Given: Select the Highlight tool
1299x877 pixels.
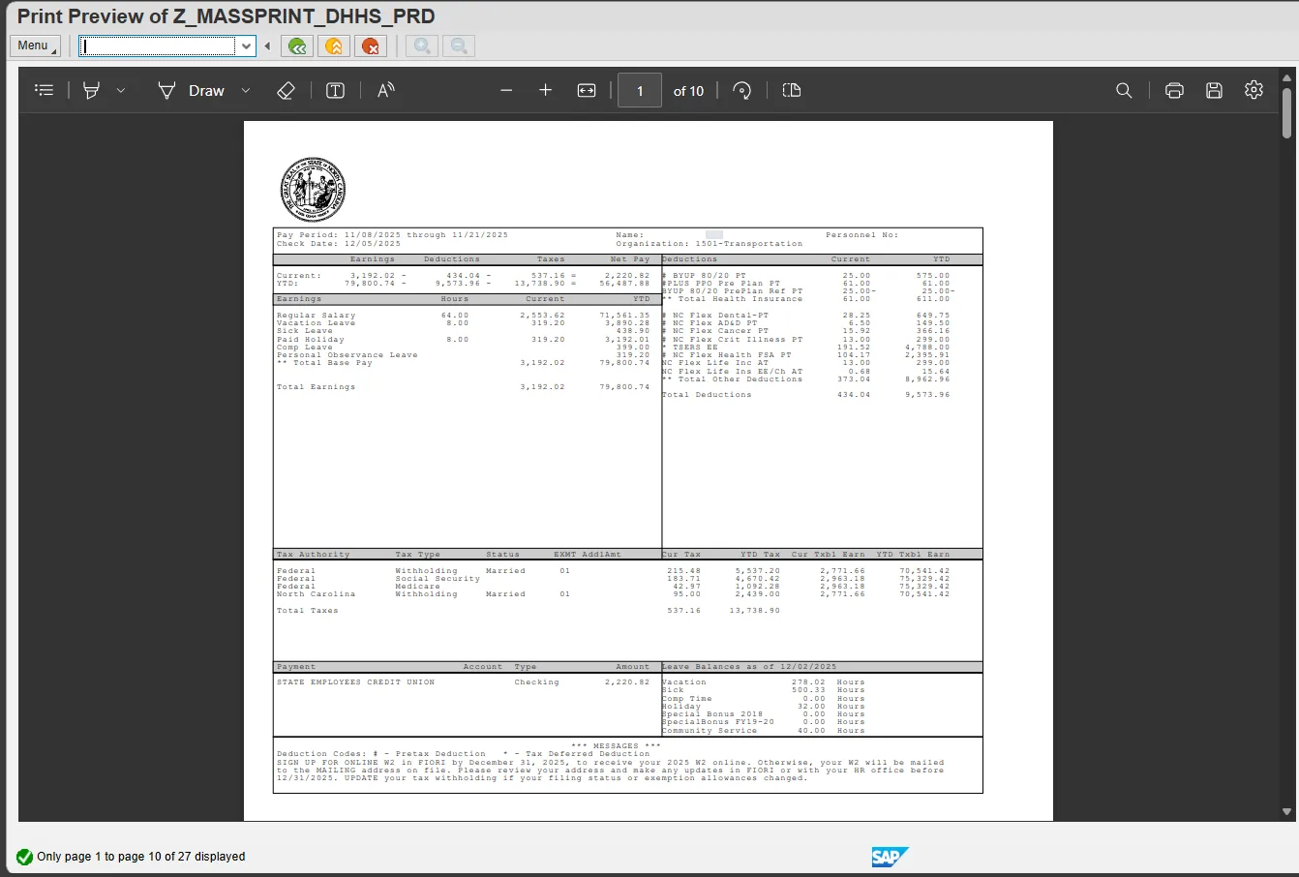Looking at the screenshot, I should [92, 90].
